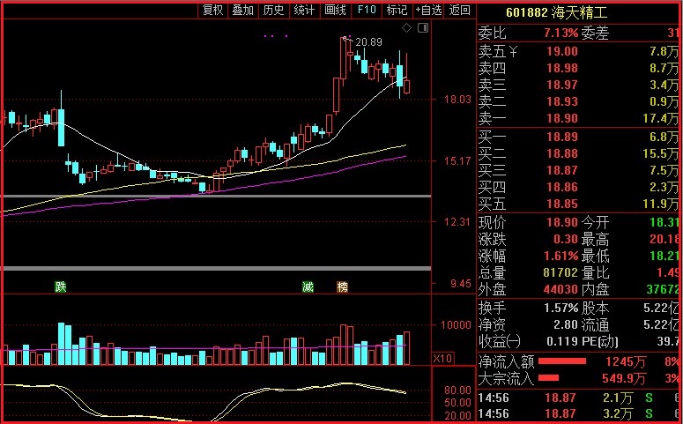Click the 14:56 trade row with 2.1万
683x424 pixels.
(579, 398)
